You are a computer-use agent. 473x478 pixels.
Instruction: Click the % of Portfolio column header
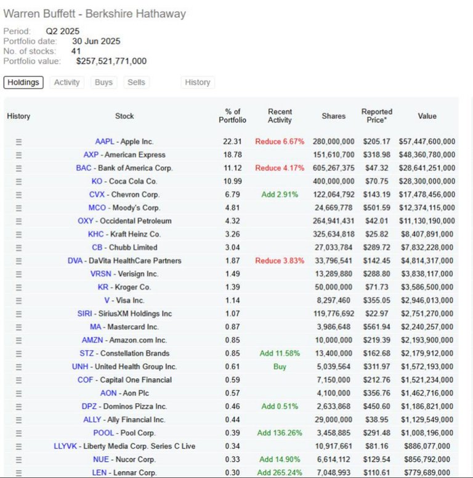tap(233, 116)
